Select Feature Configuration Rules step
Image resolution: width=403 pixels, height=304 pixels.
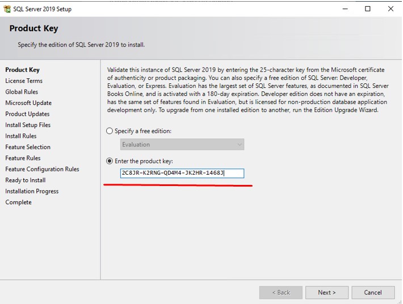coord(42,169)
